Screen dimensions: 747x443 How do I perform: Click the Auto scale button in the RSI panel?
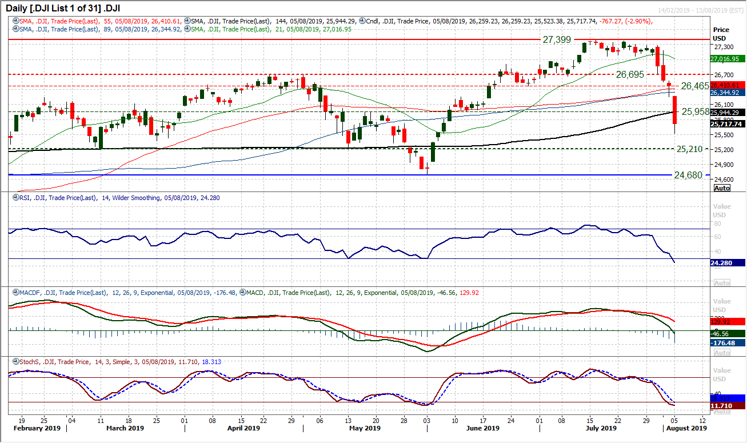tap(722, 283)
